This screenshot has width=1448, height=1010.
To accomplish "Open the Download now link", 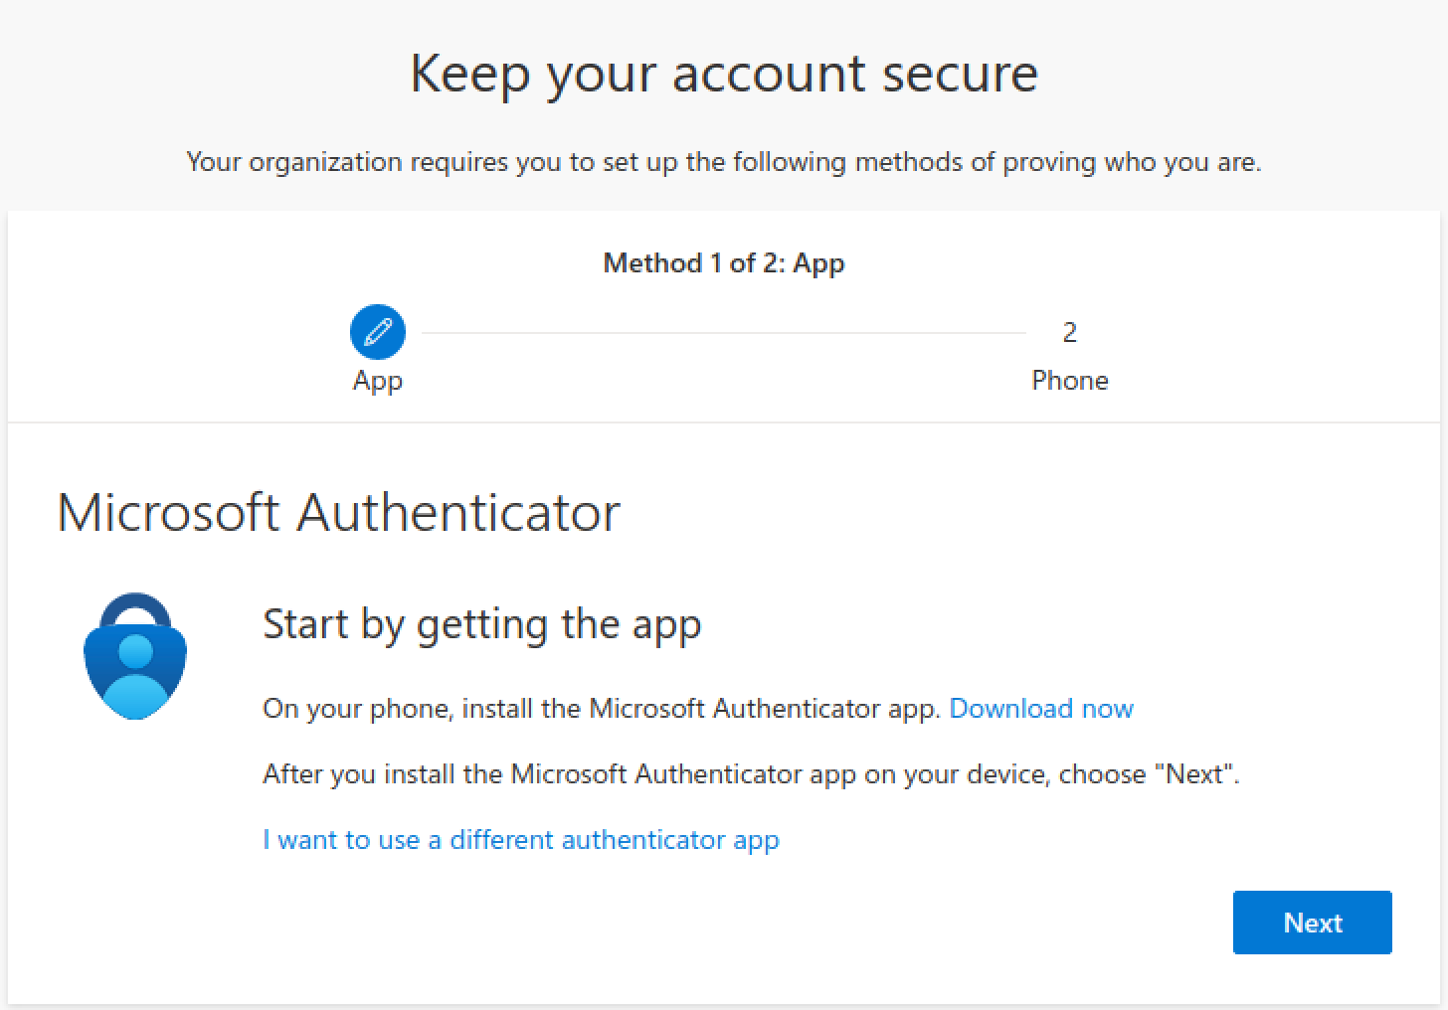I will tap(1041, 708).
